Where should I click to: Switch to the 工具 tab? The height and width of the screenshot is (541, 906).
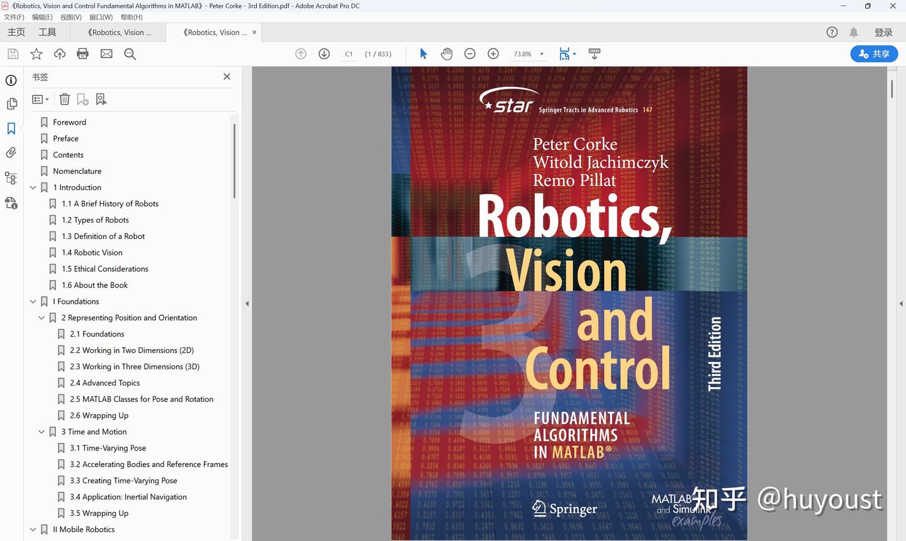tap(47, 31)
